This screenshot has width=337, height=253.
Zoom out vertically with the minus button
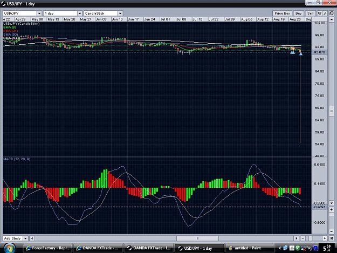pyautogui.click(x=332, y=231)
